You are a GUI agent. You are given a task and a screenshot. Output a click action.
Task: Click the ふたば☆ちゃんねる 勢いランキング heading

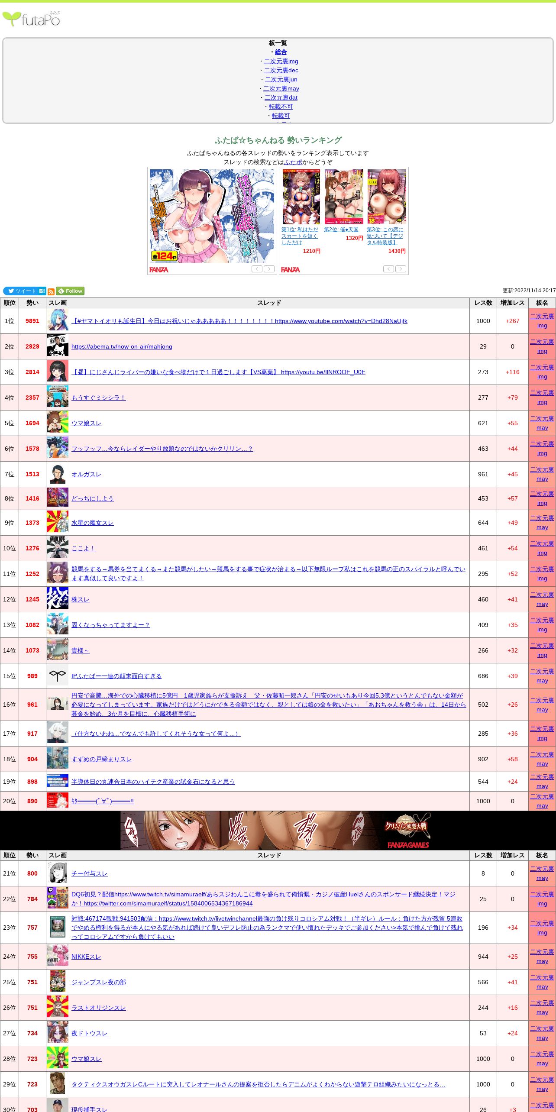278,140
